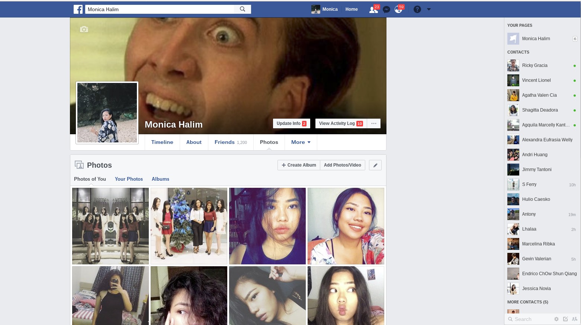Open chat with Andri Huang
581x325 pixels.
point(542,155)
